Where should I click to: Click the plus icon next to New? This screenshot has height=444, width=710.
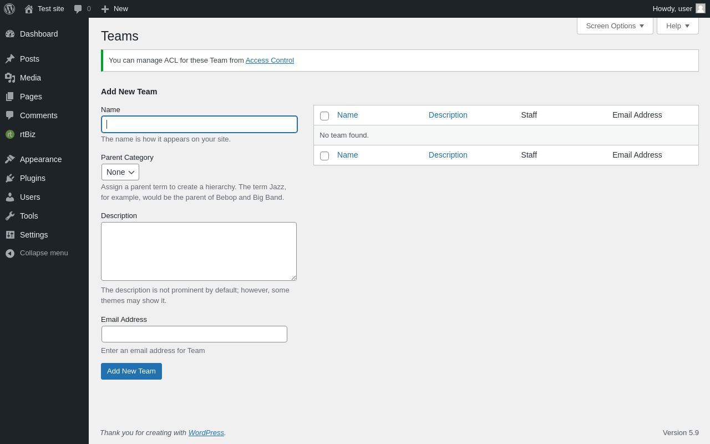point(105,9)
